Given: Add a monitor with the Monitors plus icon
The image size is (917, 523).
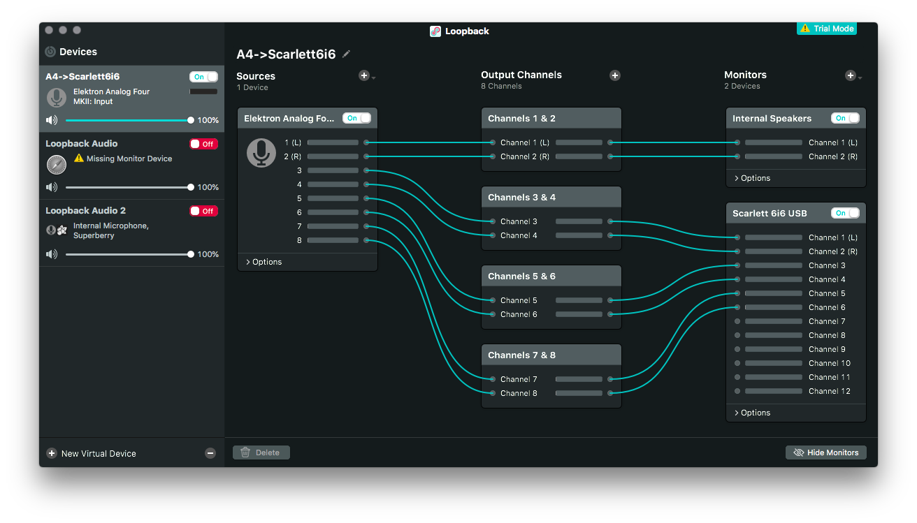Looking at the screenshot, I should 850,75.
